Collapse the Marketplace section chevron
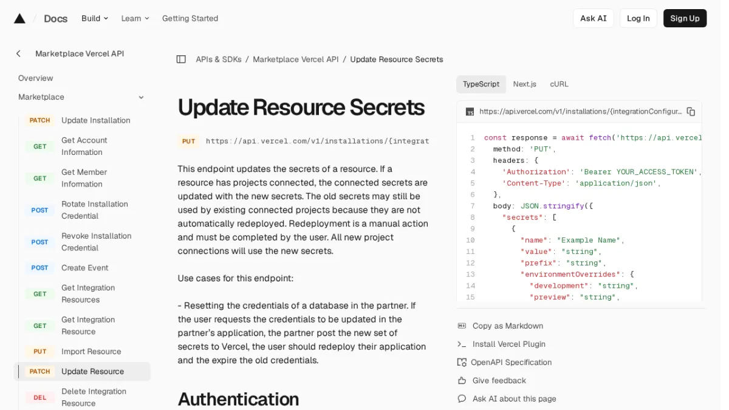This screenshot has width=729, height=410. click(x=141, y=97)
